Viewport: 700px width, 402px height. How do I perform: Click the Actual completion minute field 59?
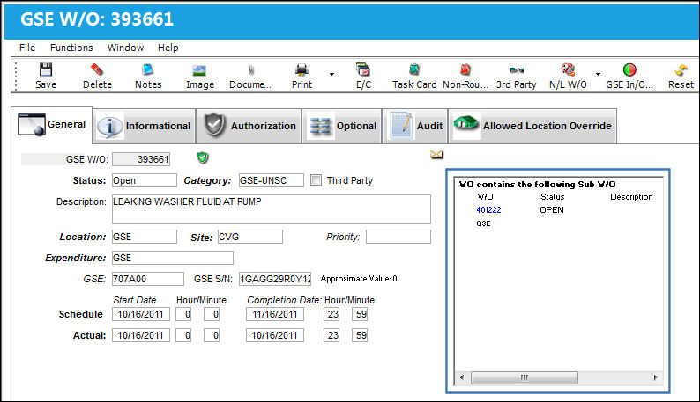click(x=360, y=335)
